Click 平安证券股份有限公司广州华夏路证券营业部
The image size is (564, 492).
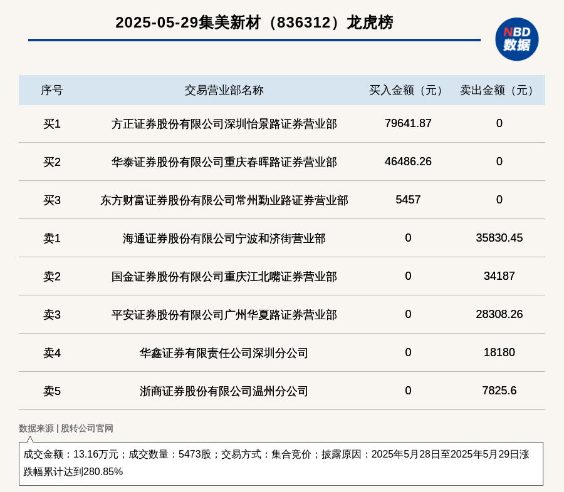224,314
